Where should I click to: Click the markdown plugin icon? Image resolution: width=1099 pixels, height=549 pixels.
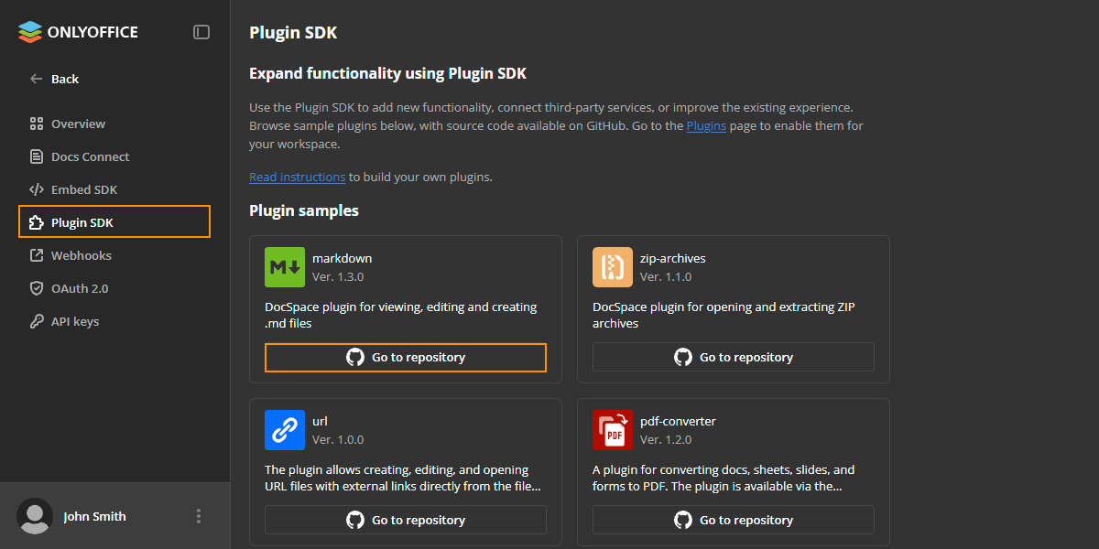(285, 267)
